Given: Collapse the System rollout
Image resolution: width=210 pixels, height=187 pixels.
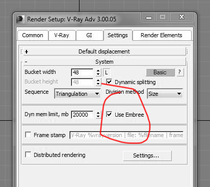Looking at the screenshot, I should tap(104, 62).
